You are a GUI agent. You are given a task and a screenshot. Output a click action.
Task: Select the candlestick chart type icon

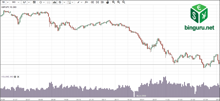[x=24, y=2]
